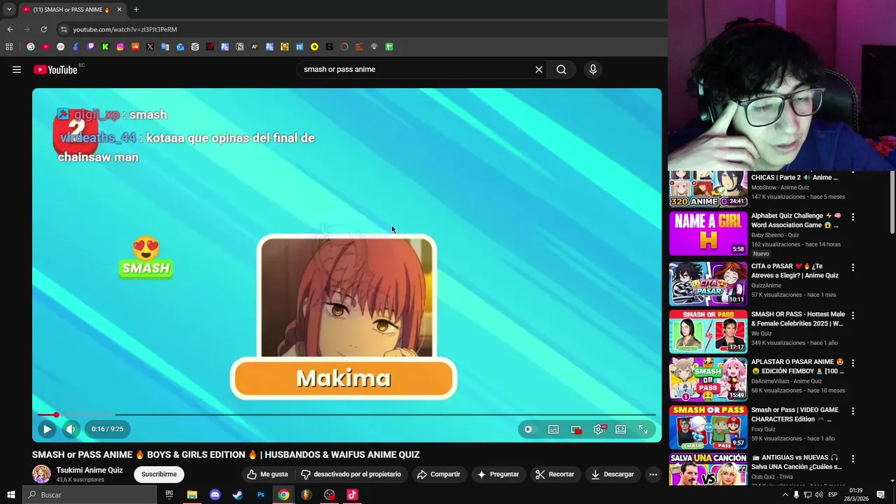Like the video with Me gusta
This screenshot has width=896, height=504.
(267, 474)
